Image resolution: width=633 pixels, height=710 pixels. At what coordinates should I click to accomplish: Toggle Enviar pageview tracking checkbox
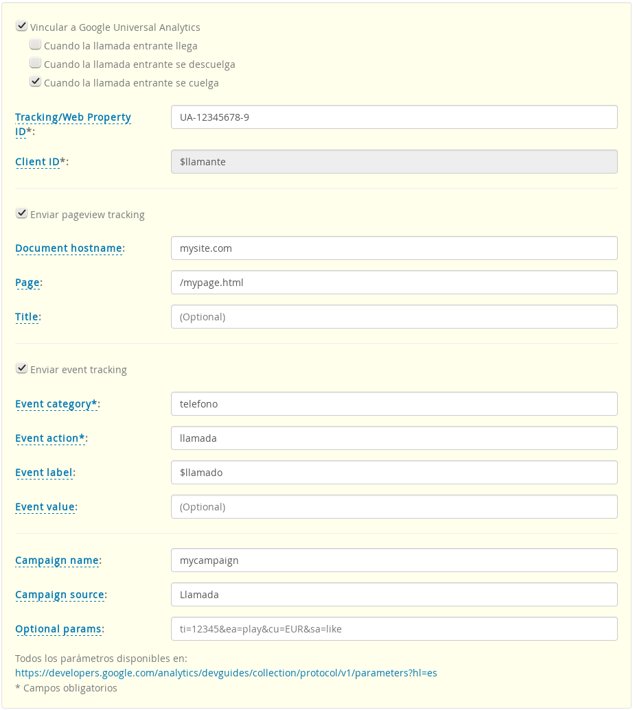[x=21, y=214]
